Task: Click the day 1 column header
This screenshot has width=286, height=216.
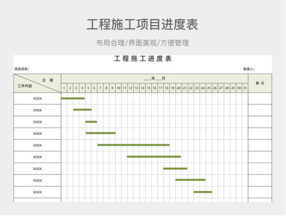Action: coord(64,88)
